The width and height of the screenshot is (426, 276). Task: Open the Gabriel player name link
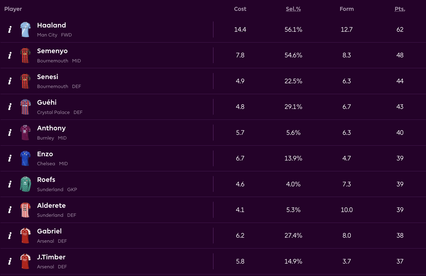(49, 231)
